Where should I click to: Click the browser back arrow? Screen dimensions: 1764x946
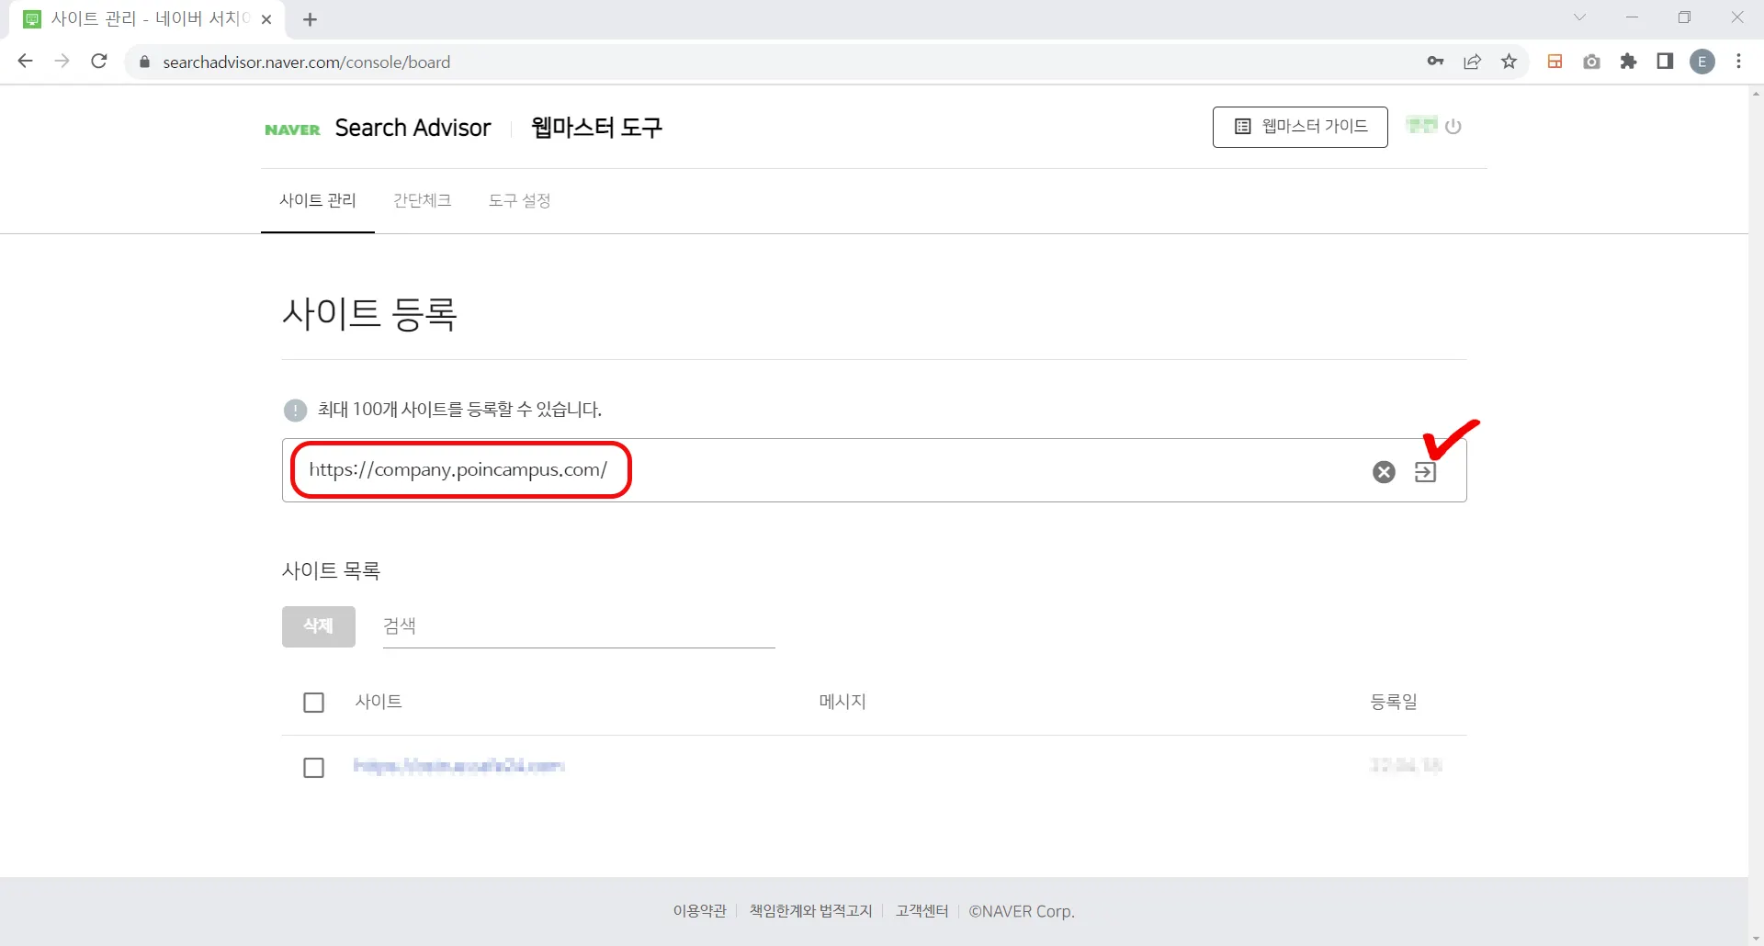(26, 62)
